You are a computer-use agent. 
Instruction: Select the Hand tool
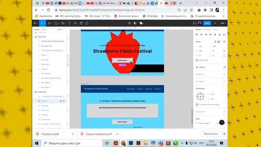tap(81, 23)
